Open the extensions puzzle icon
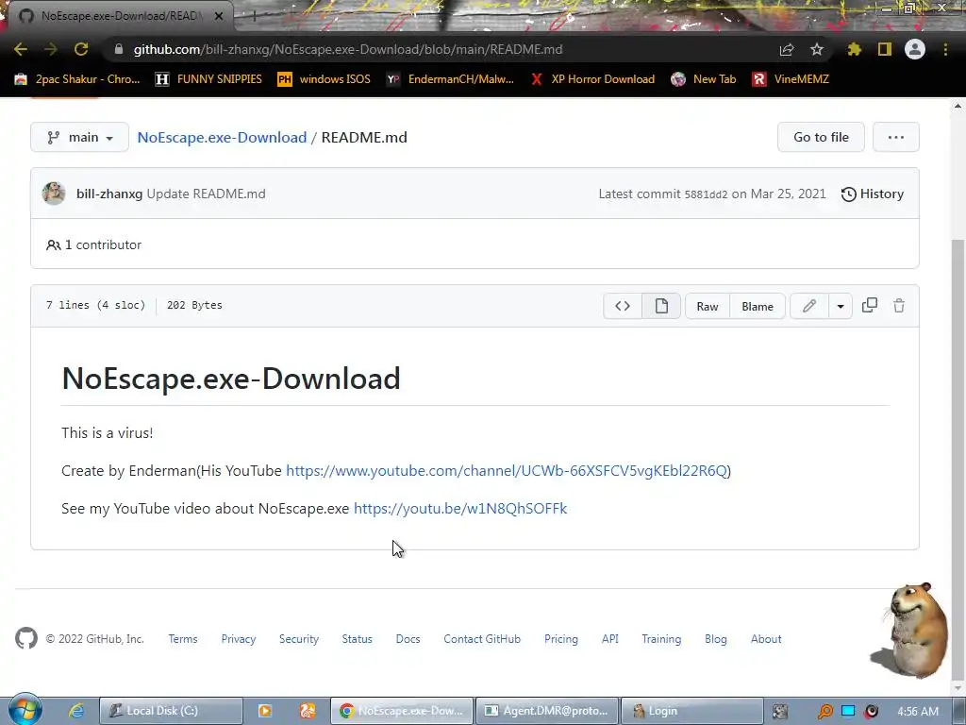Screen dimensions: 966x725 coord(854,49)
